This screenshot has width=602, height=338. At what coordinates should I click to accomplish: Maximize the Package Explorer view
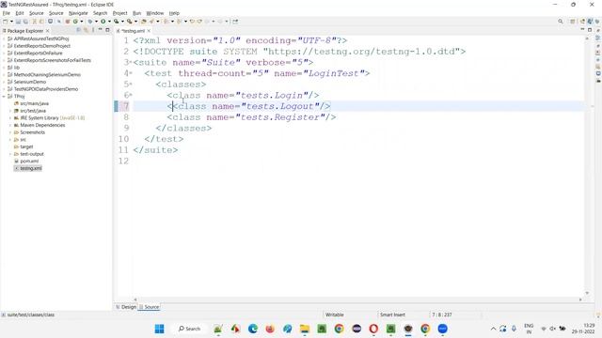point(107,30)
